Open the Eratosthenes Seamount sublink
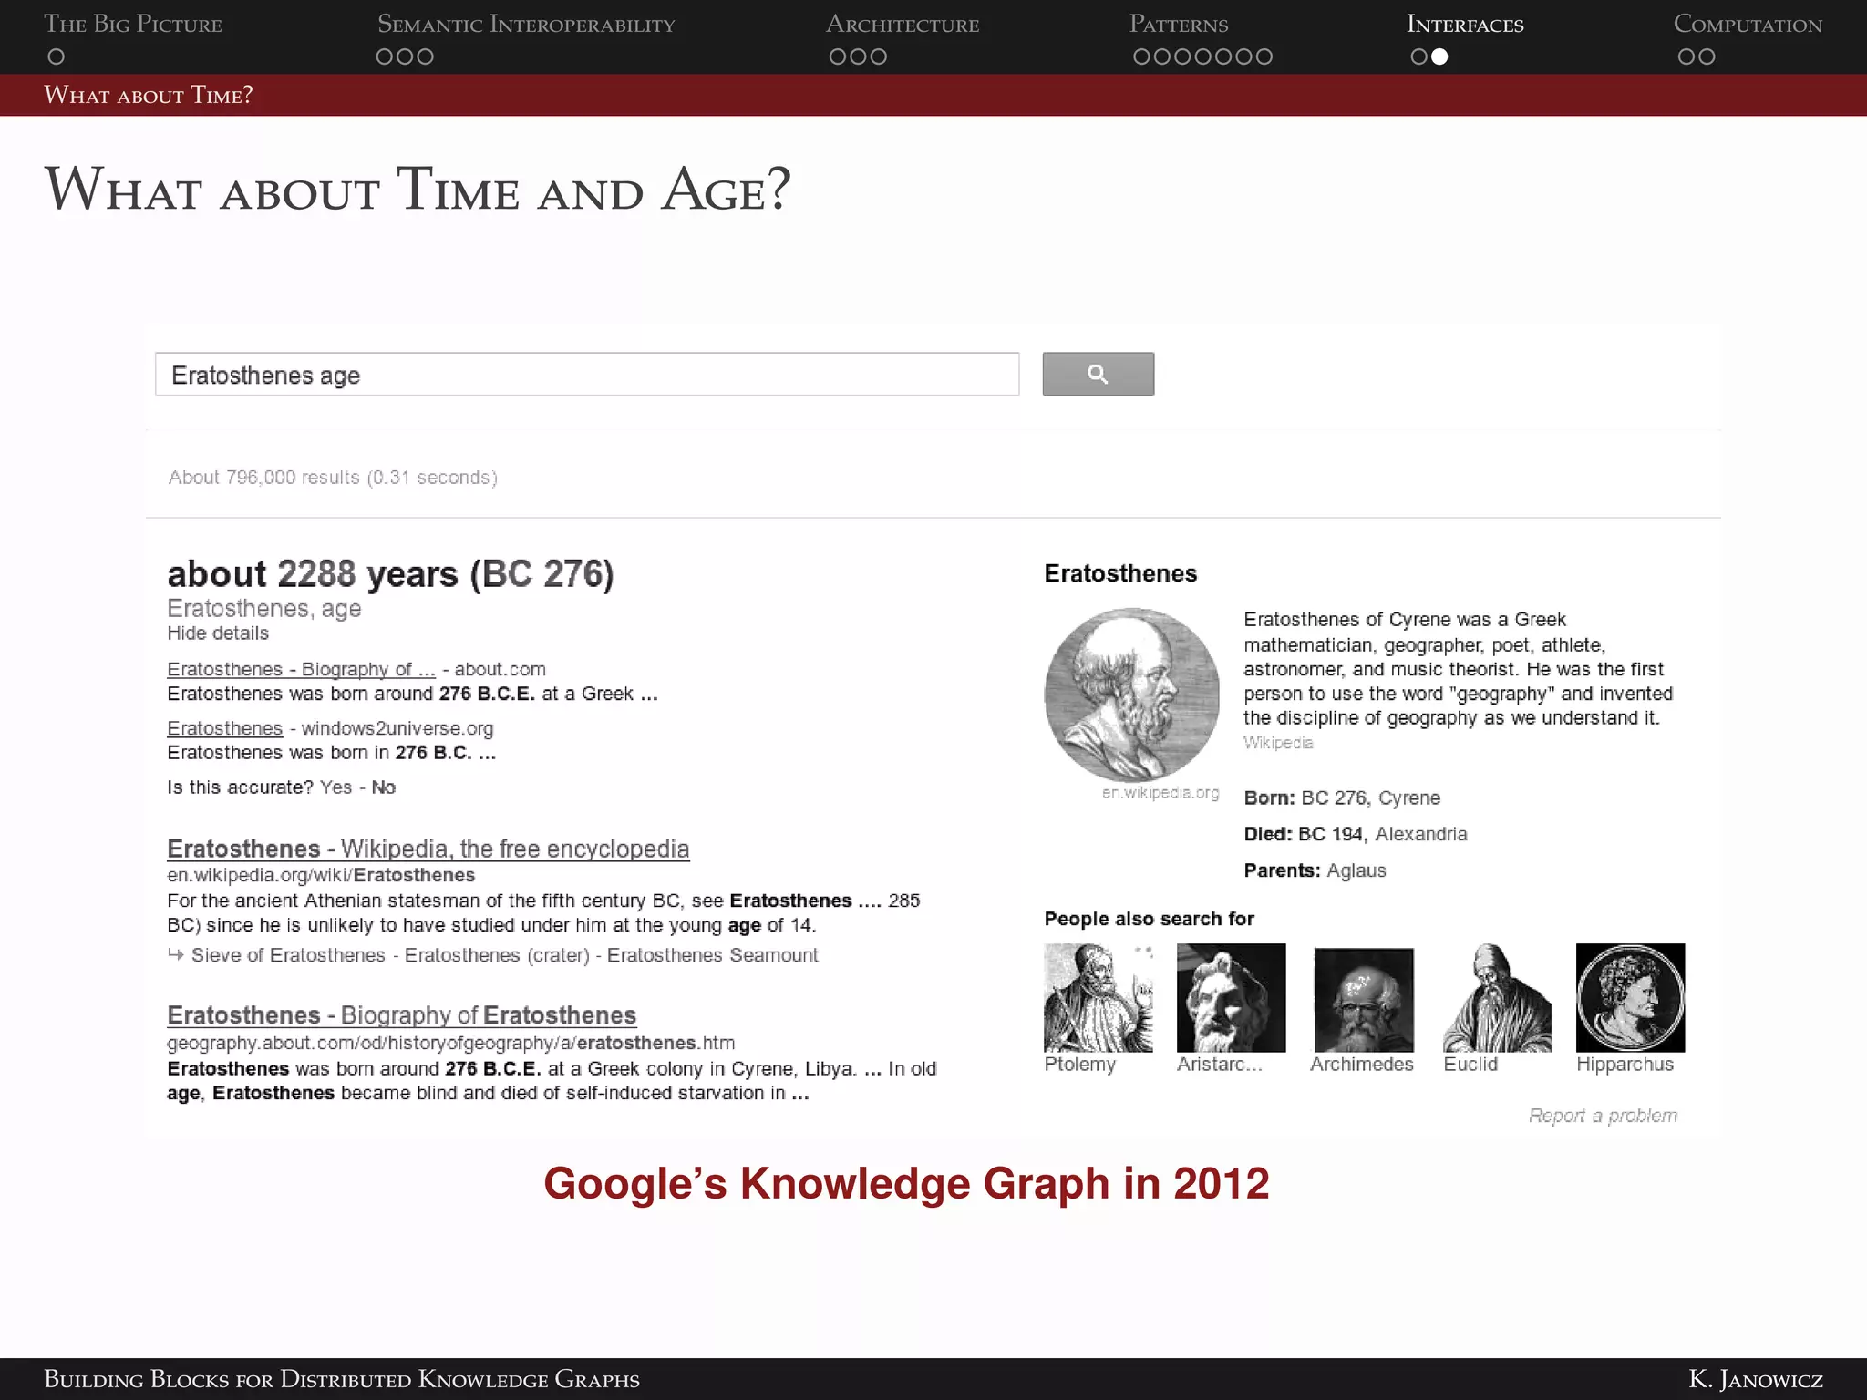This screenshot has width=1867, height=1400. (713, 955)
